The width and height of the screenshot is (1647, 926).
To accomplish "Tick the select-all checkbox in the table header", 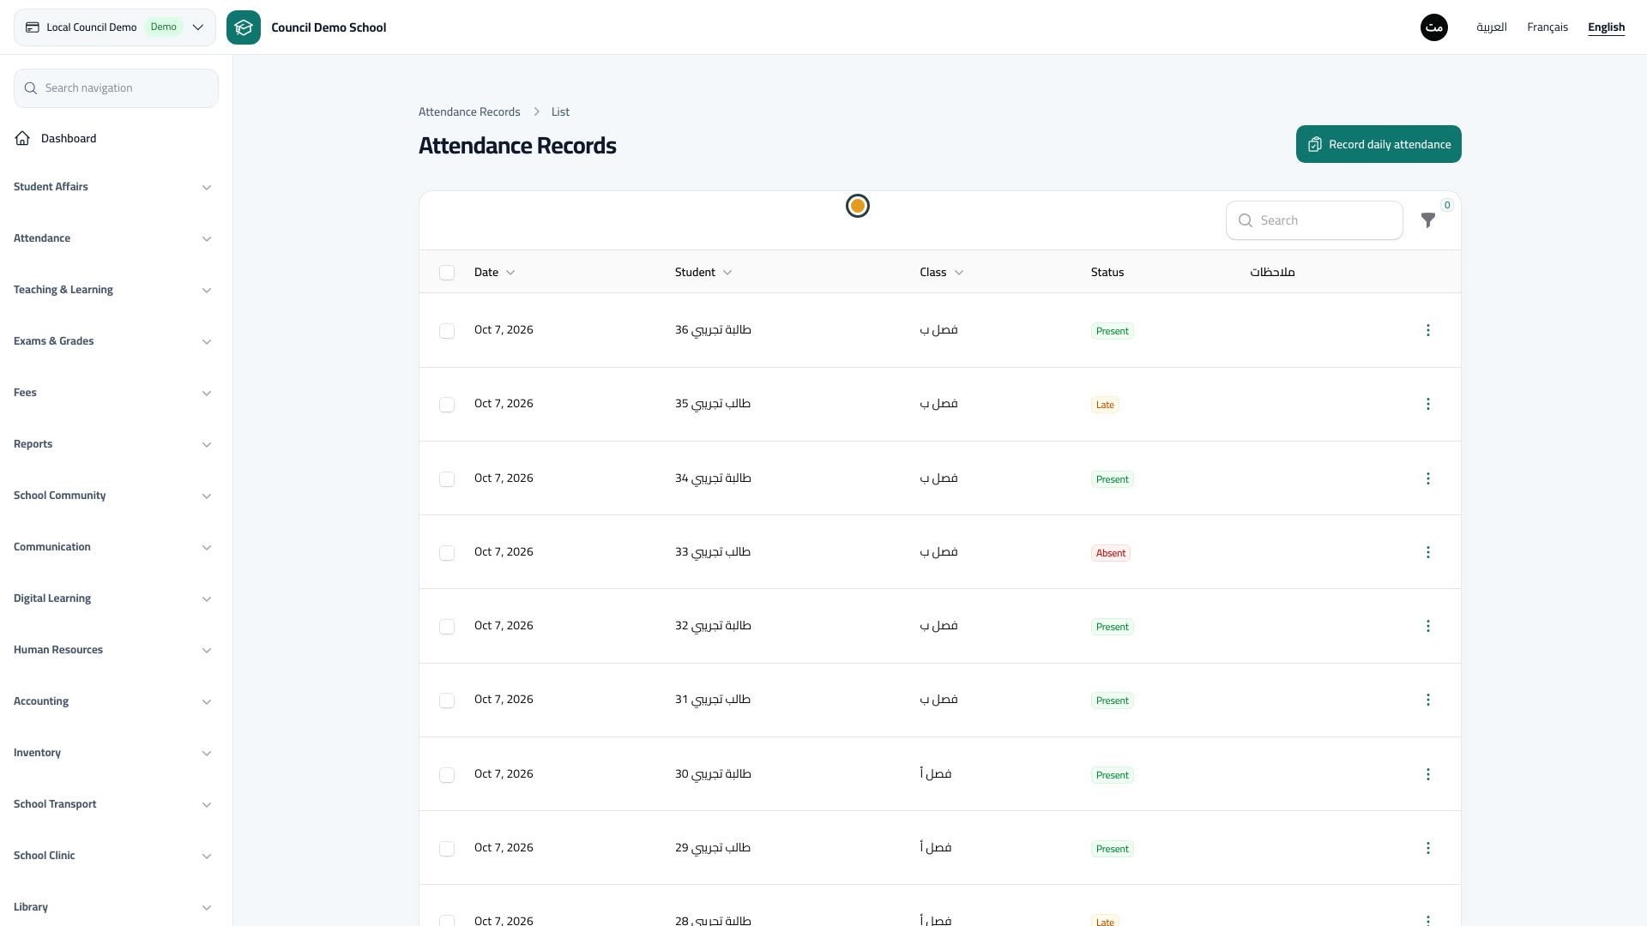I will (447, 273).
